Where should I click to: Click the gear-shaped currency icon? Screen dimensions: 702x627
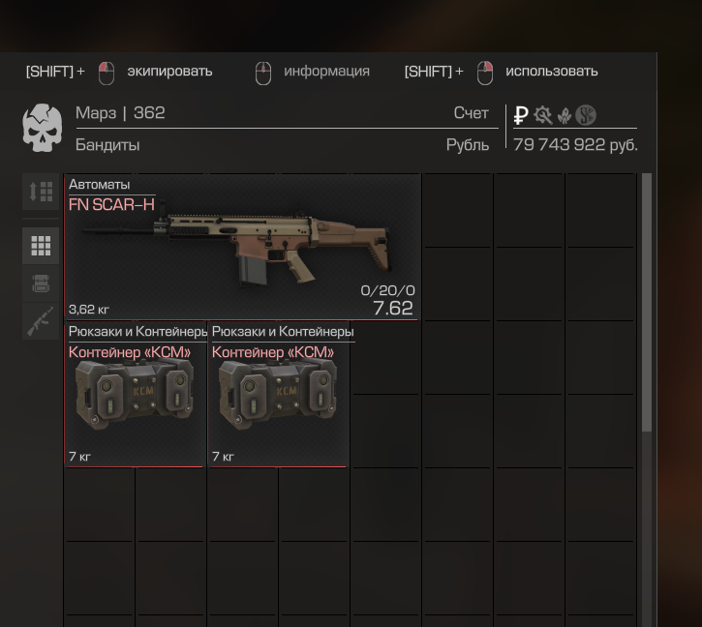coord(542,115)
